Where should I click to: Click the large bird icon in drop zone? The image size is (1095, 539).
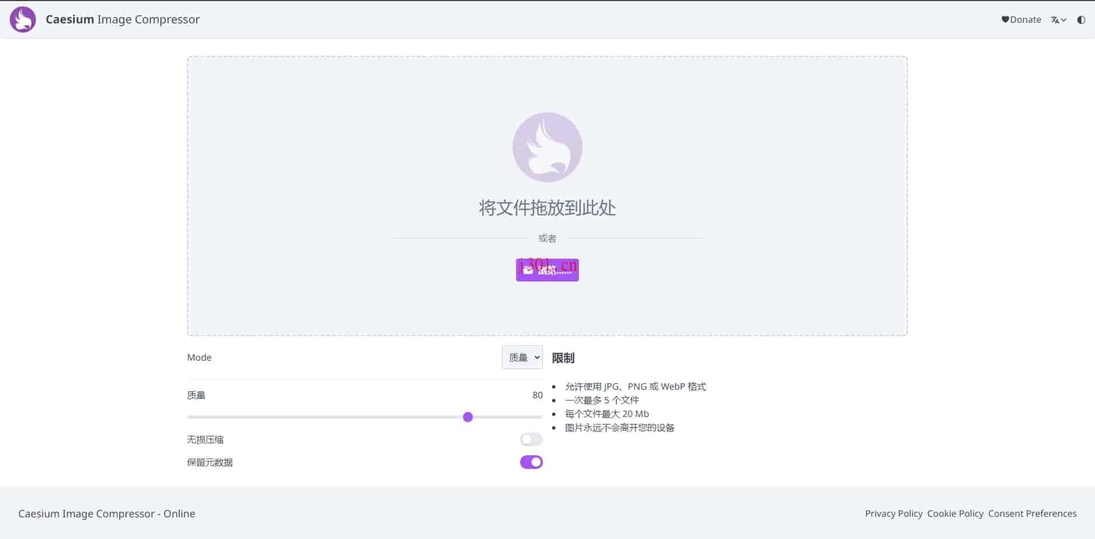tap(547, 146)
